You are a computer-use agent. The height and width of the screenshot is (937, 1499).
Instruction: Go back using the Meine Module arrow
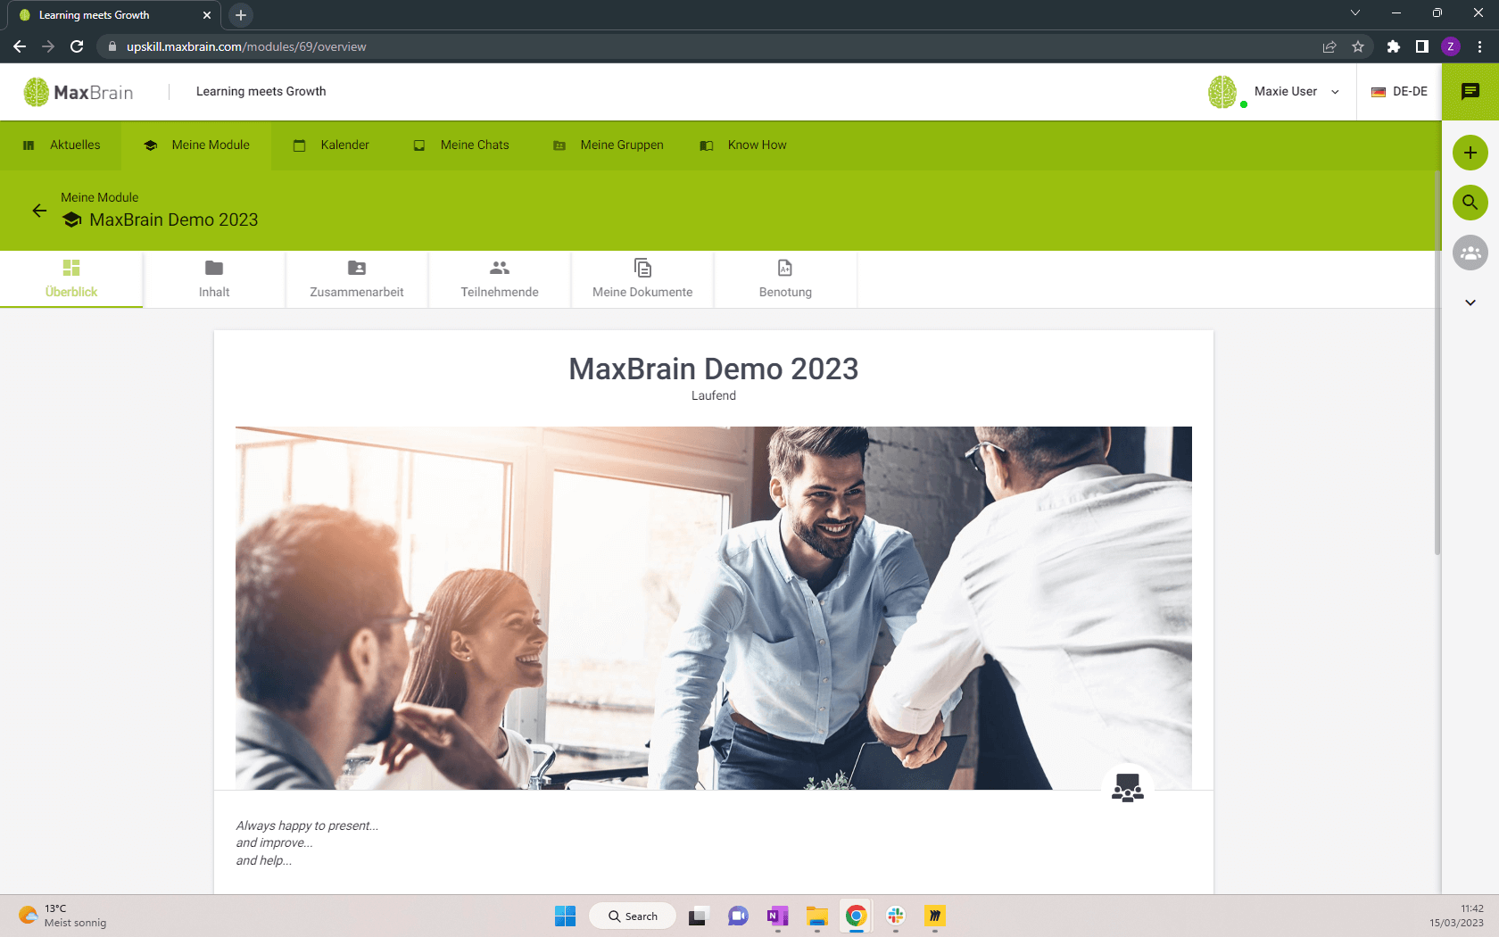39,211
